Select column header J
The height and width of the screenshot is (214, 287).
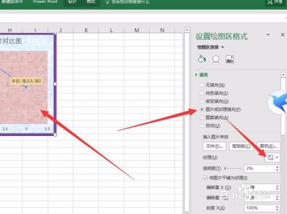point(60,30)
